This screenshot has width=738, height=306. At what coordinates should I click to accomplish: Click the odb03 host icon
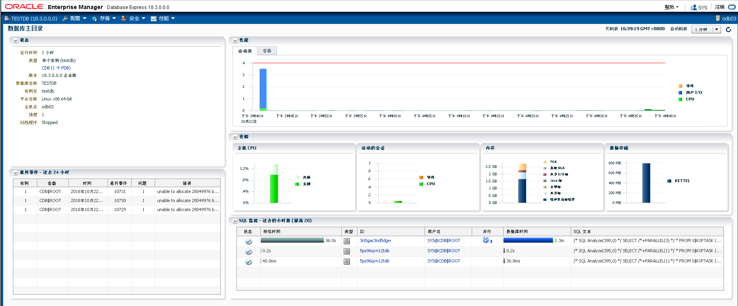[x=718, y=18]
